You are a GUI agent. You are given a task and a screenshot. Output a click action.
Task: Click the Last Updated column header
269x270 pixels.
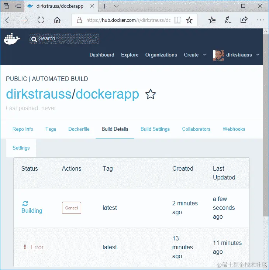[x=224, y=173]
